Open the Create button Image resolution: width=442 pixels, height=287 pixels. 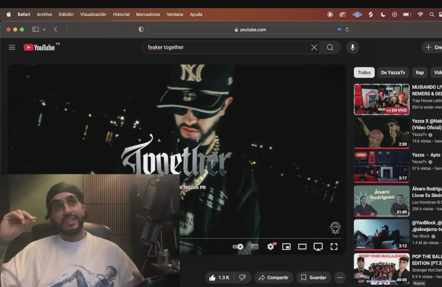pyautogui.click(x=432, y=47)
